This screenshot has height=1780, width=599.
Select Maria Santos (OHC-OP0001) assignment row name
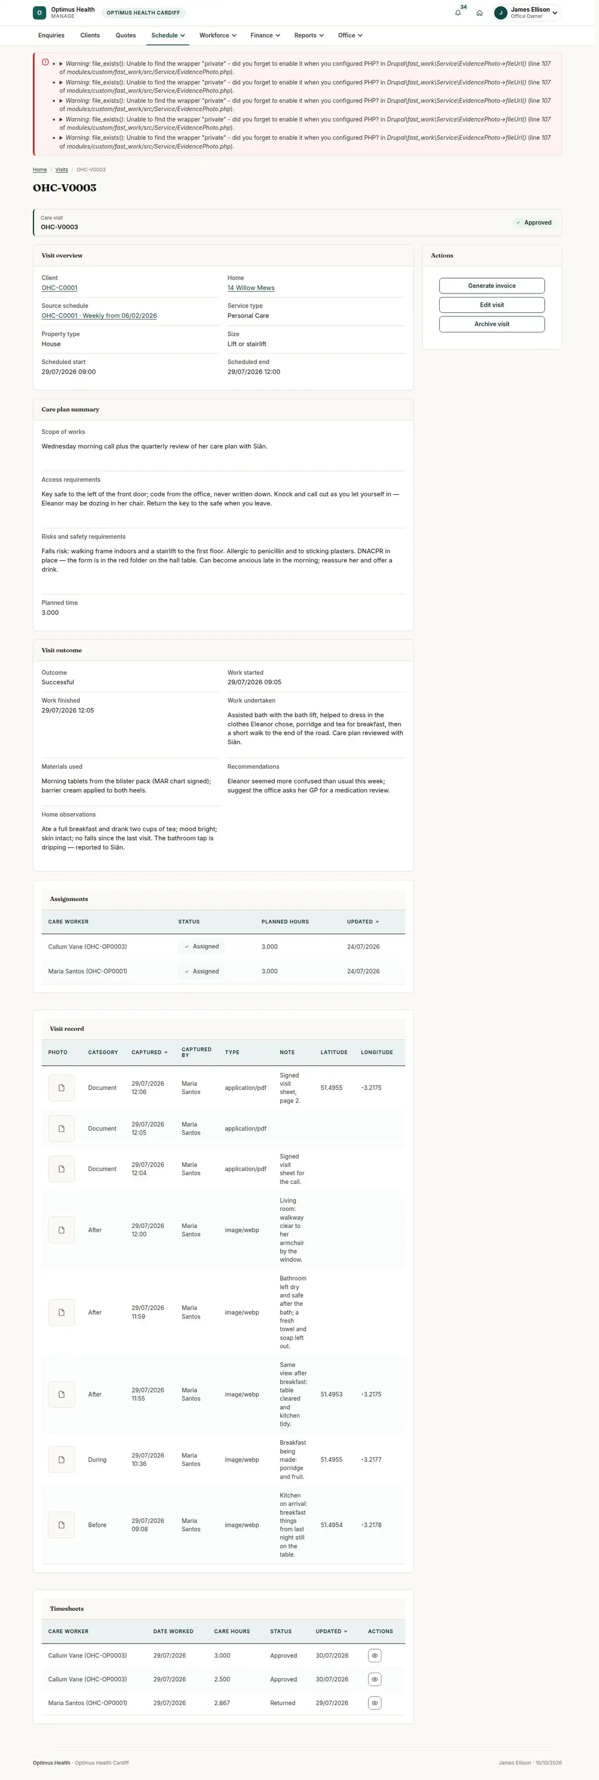pyautogui.click(x=88, y=971)
